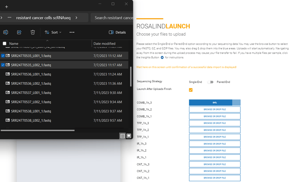Click the Explorer horizontal scrollbar
291x182 pixels.
(x=38, y=130)
